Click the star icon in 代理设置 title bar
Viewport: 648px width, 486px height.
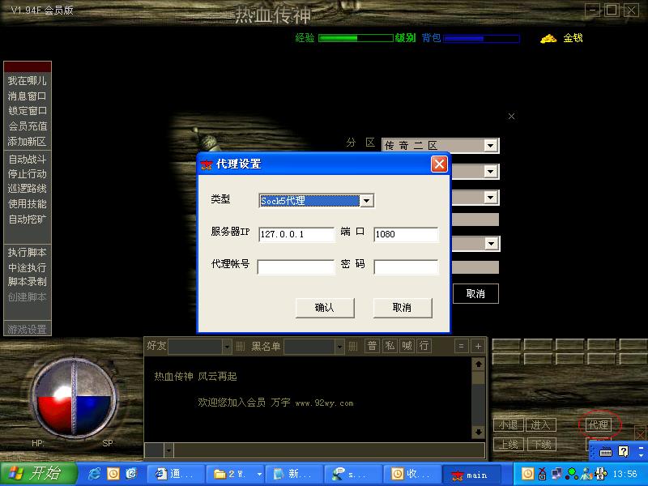point(207,164)
